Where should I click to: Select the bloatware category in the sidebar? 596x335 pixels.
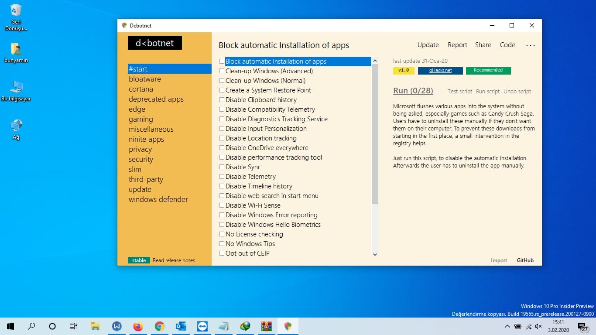tap(145, 79)
